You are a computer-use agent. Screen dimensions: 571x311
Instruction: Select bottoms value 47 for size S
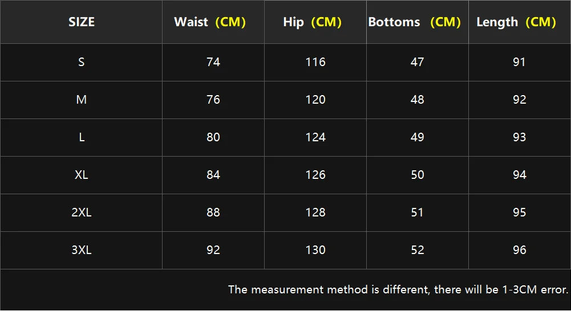click(x=418, y=62)
